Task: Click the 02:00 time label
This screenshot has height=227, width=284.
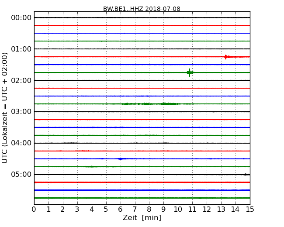Action: [x=21, y=80]
